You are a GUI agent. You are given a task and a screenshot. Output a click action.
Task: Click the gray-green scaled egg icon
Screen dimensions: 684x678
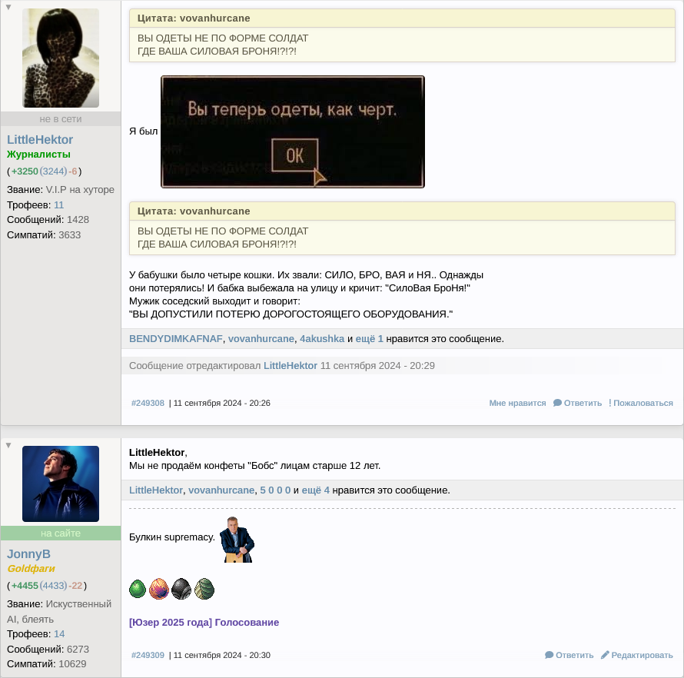coord(204,590)
